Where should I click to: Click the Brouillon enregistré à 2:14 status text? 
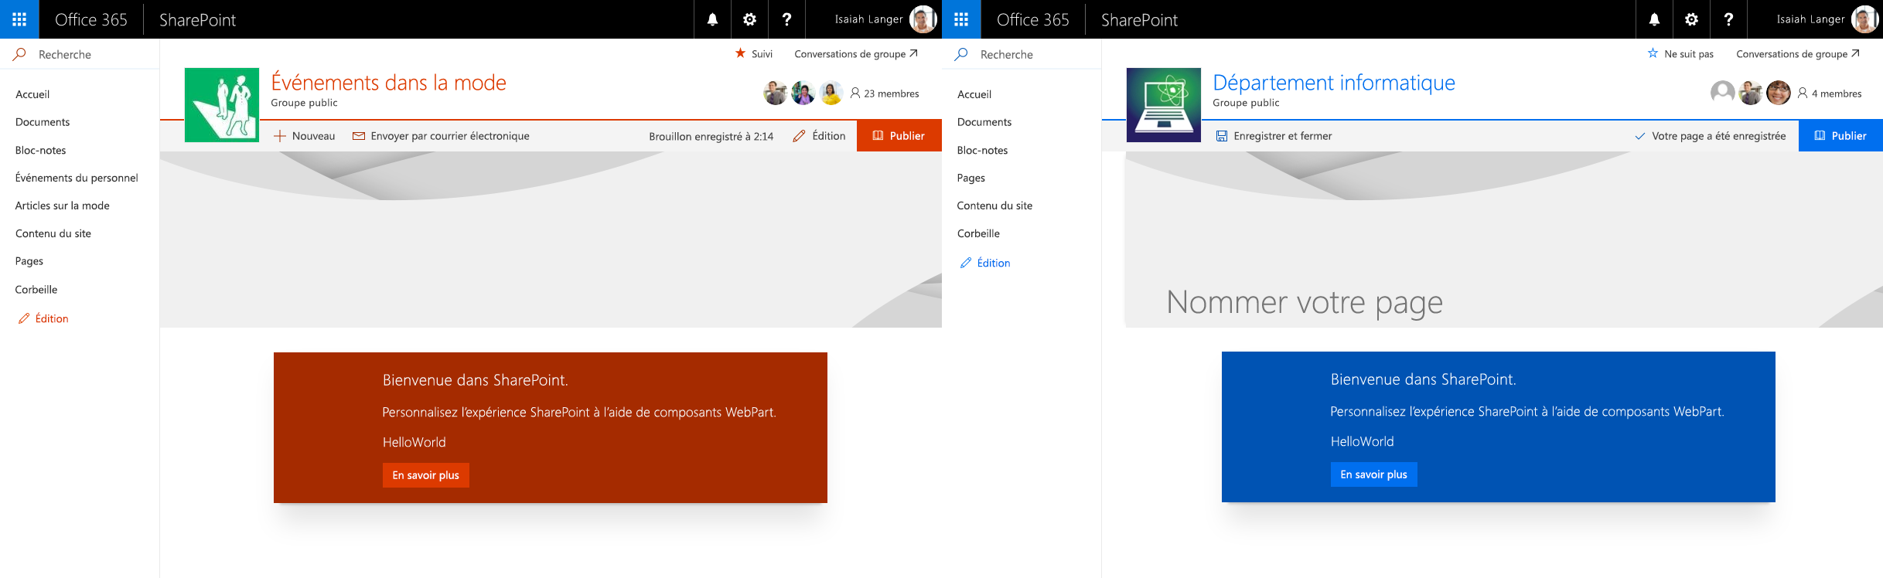pos(711,136)
